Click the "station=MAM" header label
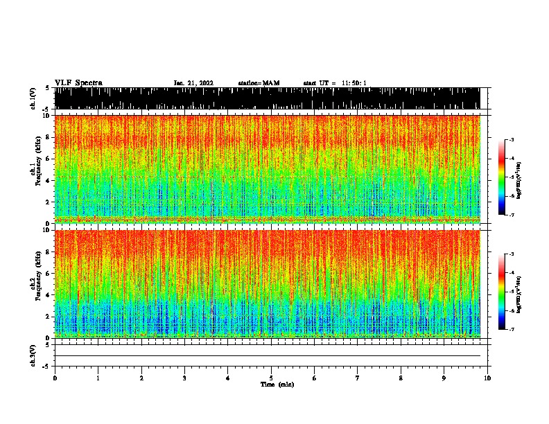Screen dimensions: 549x424 [x=259, y=83]
